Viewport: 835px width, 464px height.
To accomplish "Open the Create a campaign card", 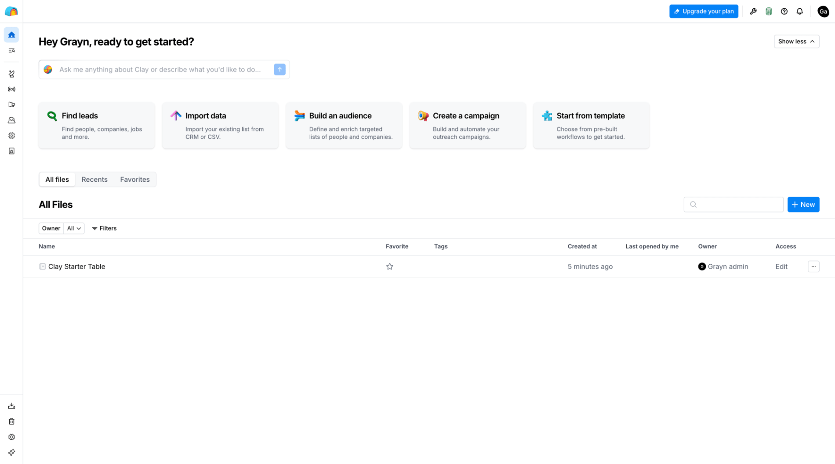I will click(468, 126).
